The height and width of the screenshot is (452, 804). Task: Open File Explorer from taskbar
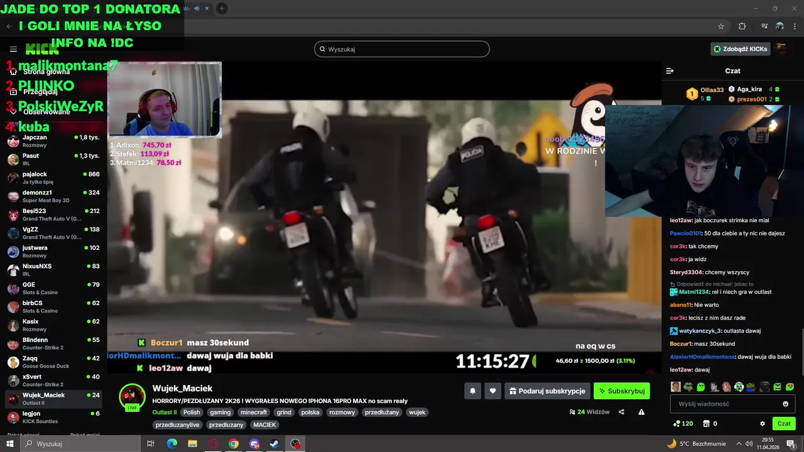(192, 444)
